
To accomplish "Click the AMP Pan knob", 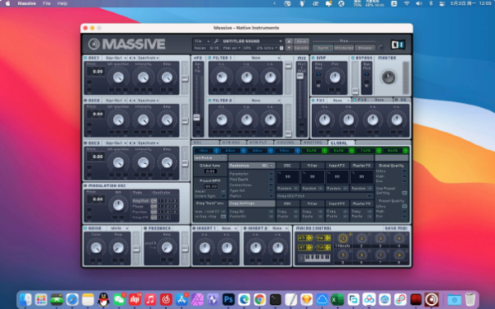I will (x=335, y=77).
